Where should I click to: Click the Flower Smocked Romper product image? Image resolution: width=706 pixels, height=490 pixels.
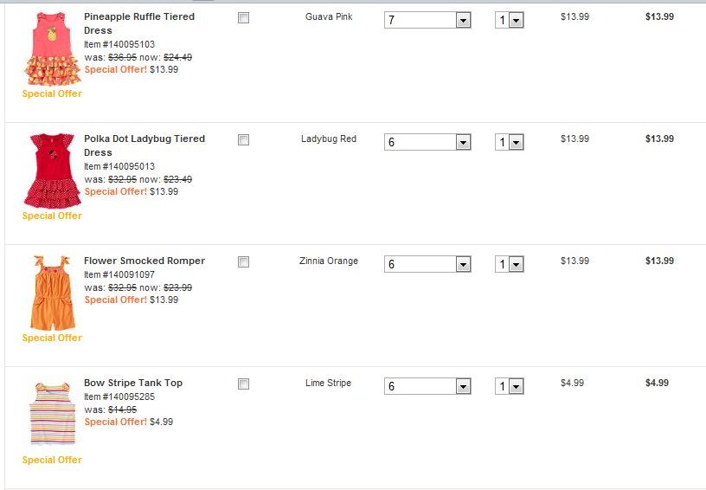(52, 293)
